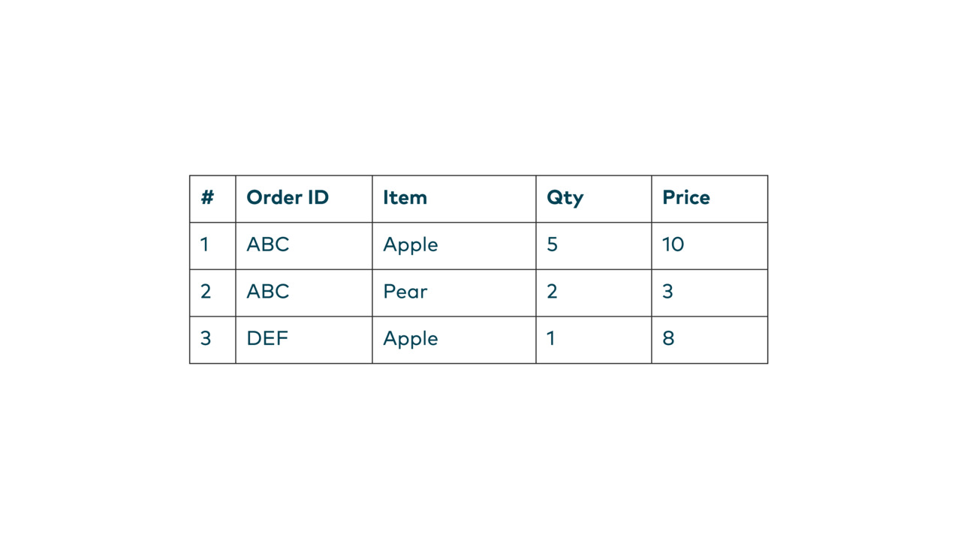
Task: Click the "Item" column header
Action: click(x=453, y=199)
